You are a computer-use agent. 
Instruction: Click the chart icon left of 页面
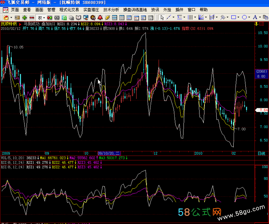coord(5,10)
